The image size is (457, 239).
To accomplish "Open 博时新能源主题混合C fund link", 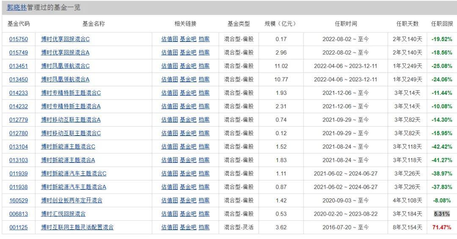I will tap(68, 147).
